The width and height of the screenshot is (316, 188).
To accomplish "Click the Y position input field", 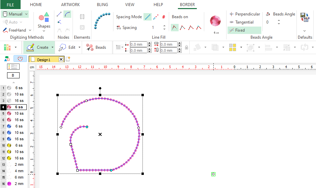I will click(x=138, y=50).
